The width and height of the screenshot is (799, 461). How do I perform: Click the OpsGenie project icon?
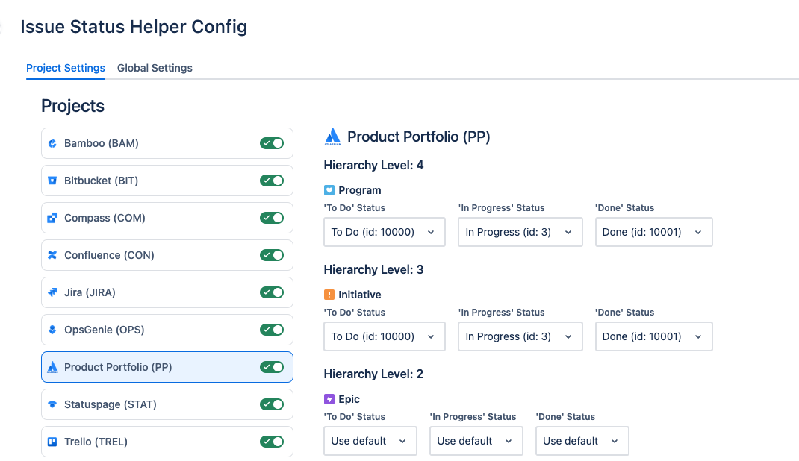(x=52, y=330)
